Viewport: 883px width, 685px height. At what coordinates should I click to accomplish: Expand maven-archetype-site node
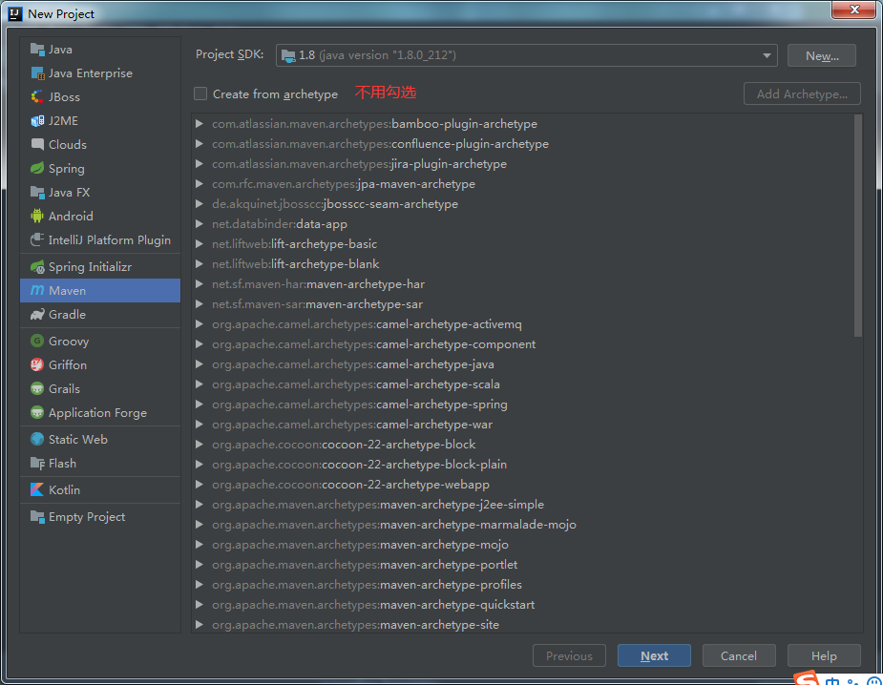pyautogui.click(x=199, y=624)
